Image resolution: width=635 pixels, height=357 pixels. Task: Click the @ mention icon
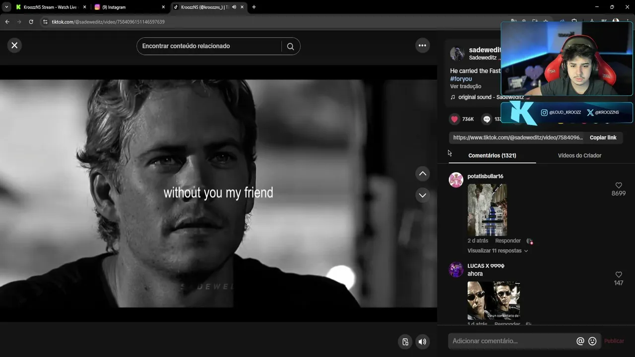580,341
